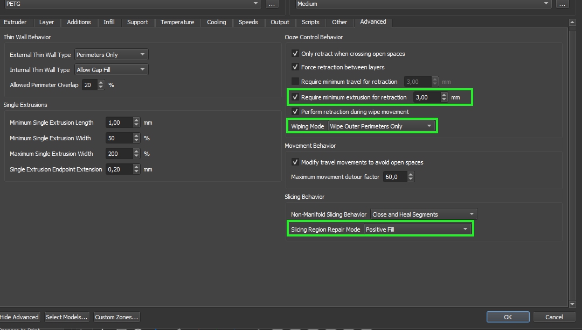Image resolution: width=582 pixels, height=330 pixels.
Task: Click the Custom Zones button
Action: tap(117, 317)
